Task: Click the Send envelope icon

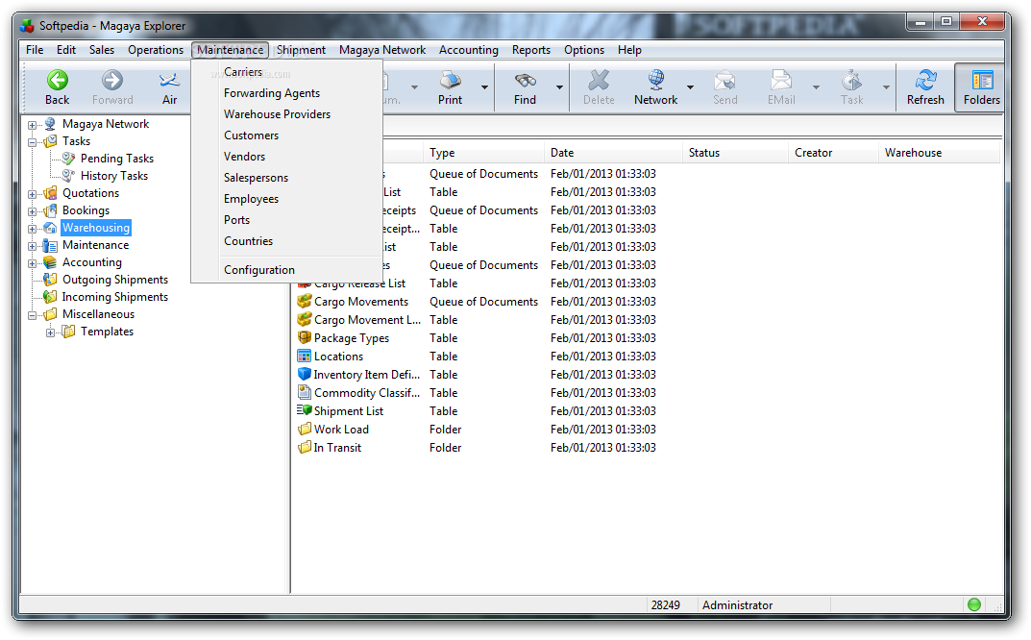Action: (724, 81)
